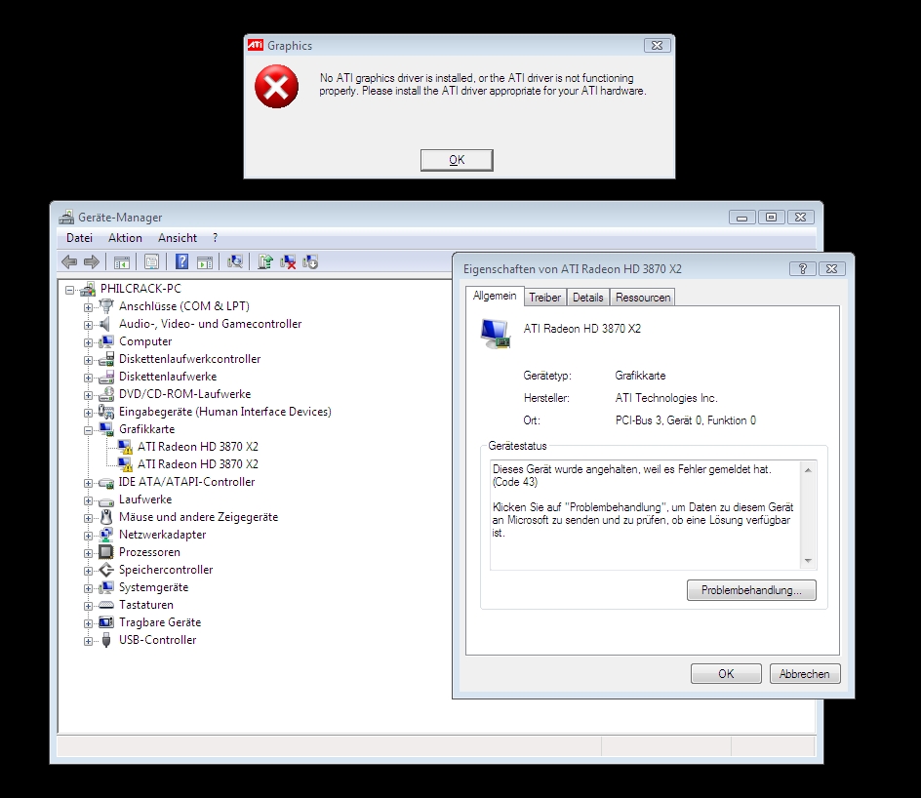This screenshot has height=798, width=921.
Task: Collapse the Grafikkarte node
Action: [x=88, y=430]
